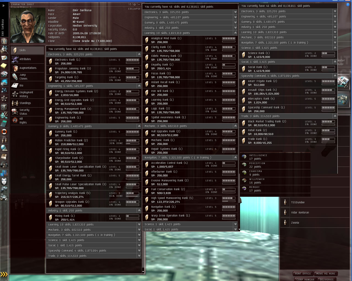352x281 pixels.
Task: Click the Intelligence attribute brain icon
Action: [x=244, y=157]
